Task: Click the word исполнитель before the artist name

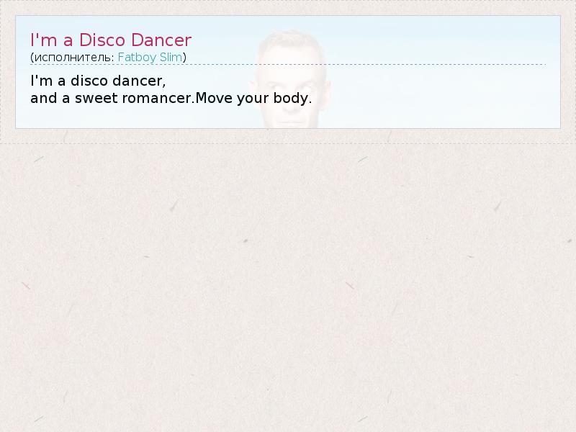Action: pyautogui.click(x=75, y=58)
